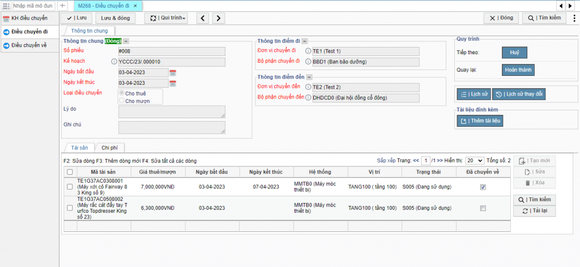Sort by Giá thuê/mượn column header
The height and width of the screenshot is (267, 580).
(158, 172)
